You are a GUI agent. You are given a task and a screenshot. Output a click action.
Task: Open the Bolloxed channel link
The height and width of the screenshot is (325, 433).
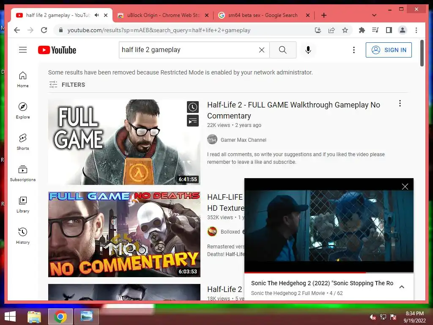point(230,231)
